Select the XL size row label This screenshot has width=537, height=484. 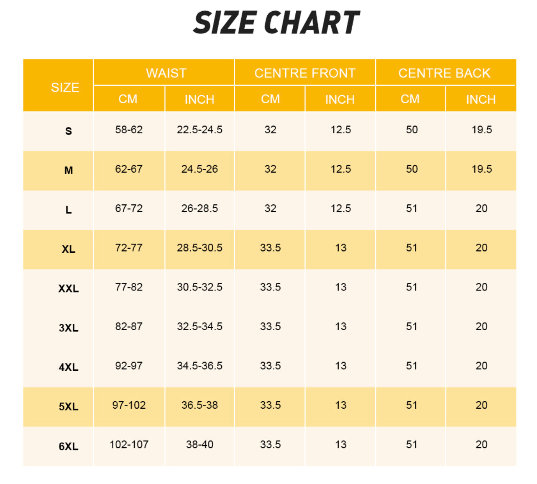click(x=69, y=250)
